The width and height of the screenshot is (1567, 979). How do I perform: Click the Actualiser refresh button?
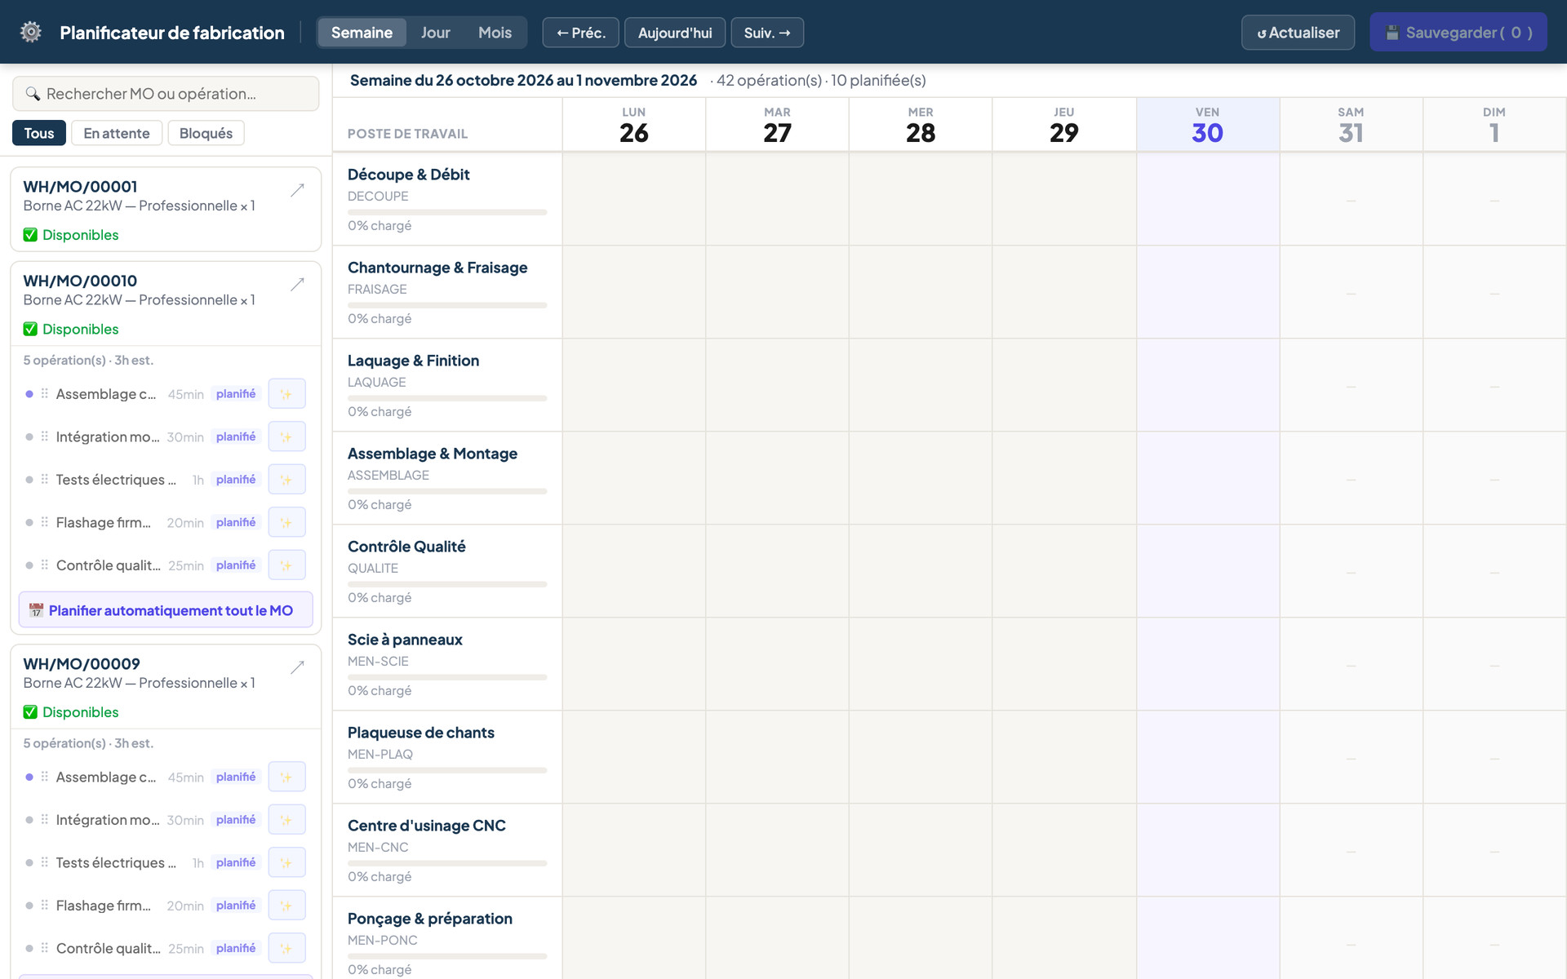coord(1298,33)
